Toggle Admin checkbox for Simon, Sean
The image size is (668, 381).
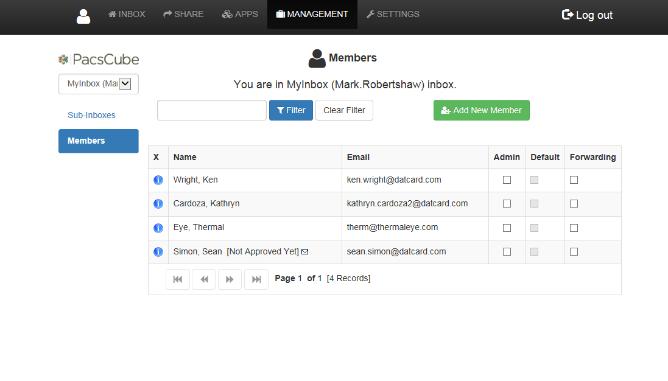tap(507, 252)
